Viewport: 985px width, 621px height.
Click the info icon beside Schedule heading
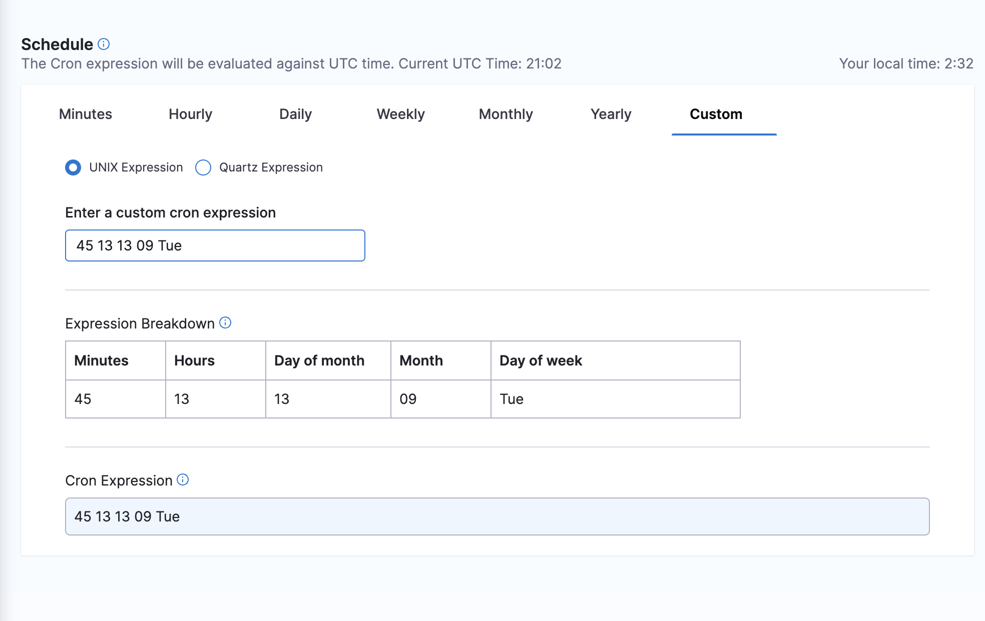104,44
